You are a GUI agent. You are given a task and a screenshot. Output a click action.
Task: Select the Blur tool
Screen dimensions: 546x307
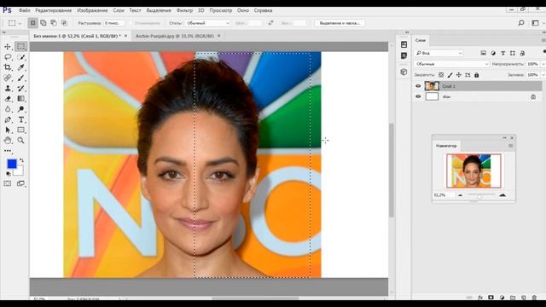point(8,109)
